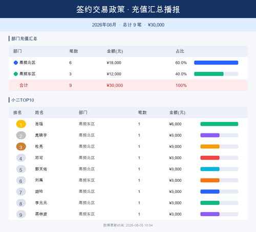Click the 高频北区 name in summary table
Viewport: 256px width, 232px height.
[x=28, y=63]
